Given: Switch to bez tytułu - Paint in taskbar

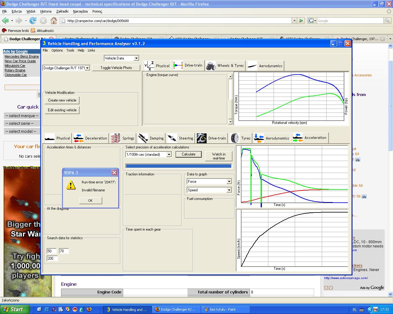Looking at the screenshot, I should tap(226, 309).
